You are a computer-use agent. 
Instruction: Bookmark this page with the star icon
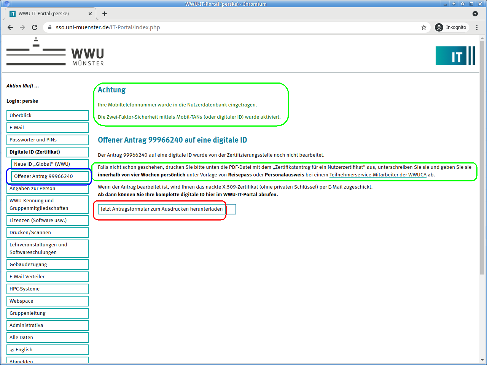(x=423, y=27)
